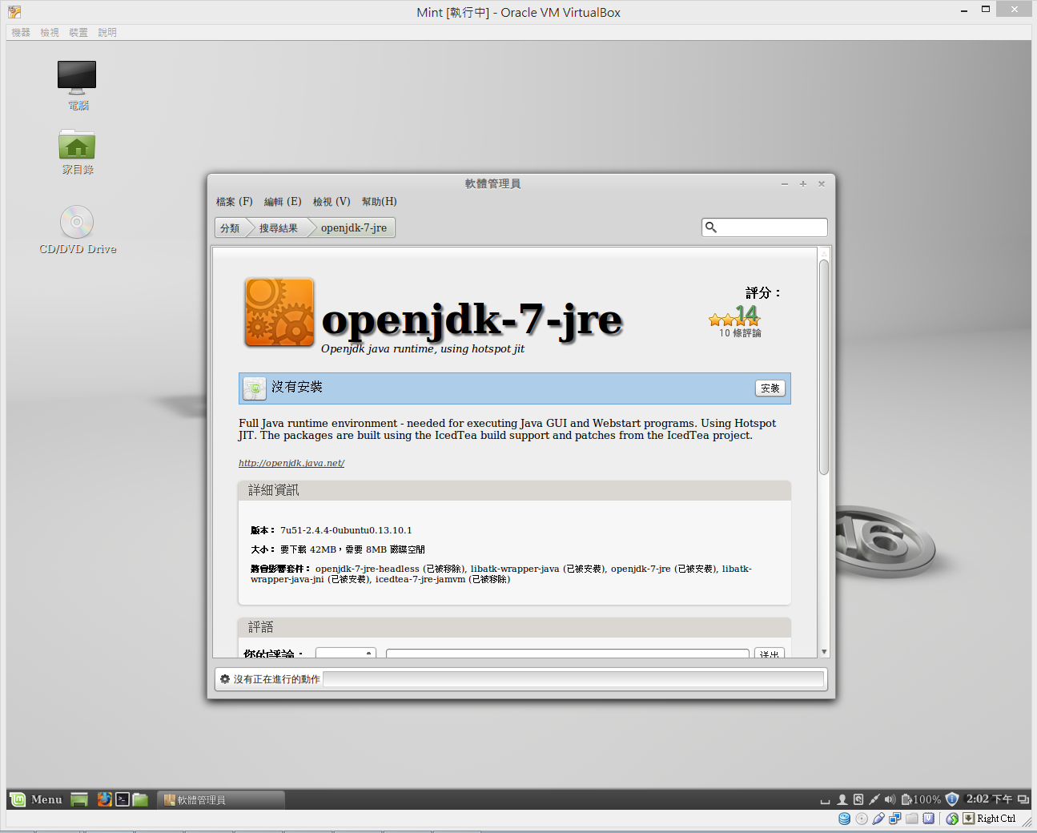Click the 安裝 install button
The width and height of the screenshot is (1037, 833).
tap(770, 388)
